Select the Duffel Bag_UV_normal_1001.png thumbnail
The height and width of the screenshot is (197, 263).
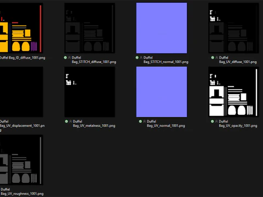tap(162, 92)
